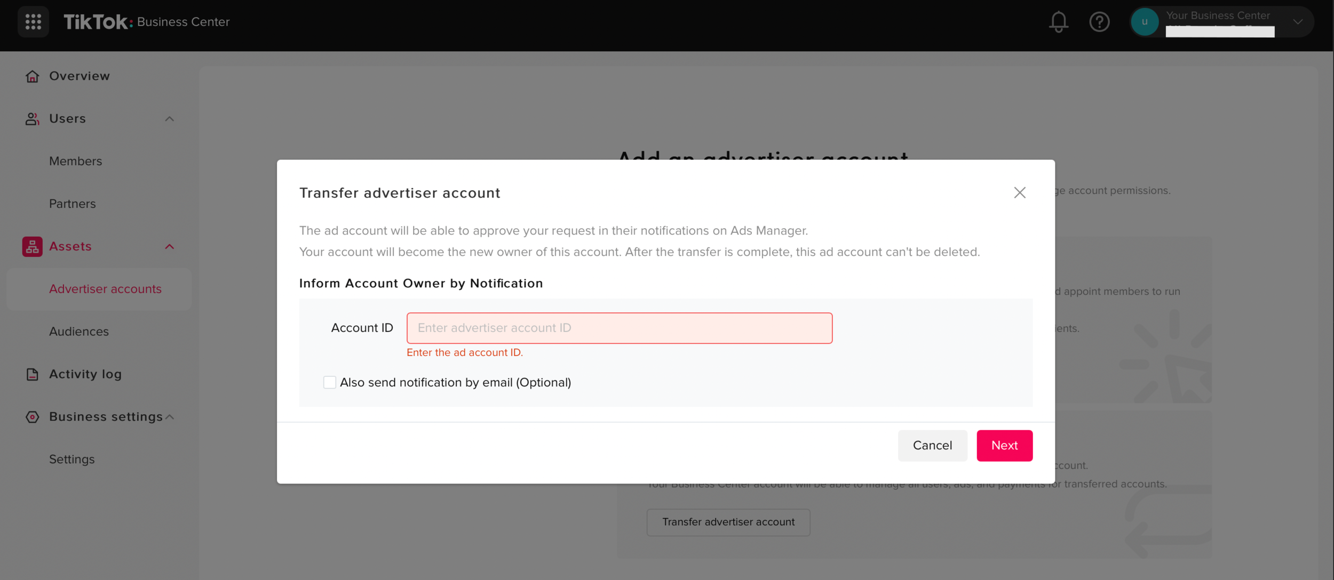Click the Transfer advertiser account background button
Screen dimensions: 1334x580
coord(728,522)
